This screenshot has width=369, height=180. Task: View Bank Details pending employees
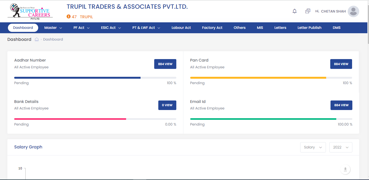tap(167, 105)
